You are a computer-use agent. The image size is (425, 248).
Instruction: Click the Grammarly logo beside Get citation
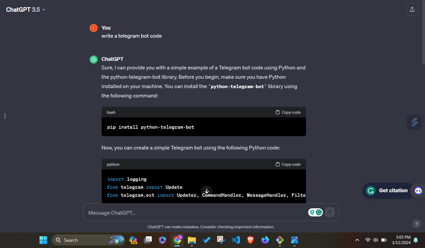tap(371, 191)
